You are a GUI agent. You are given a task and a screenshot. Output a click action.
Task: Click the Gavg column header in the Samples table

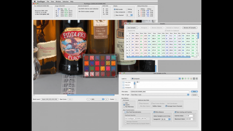(154, 33)
